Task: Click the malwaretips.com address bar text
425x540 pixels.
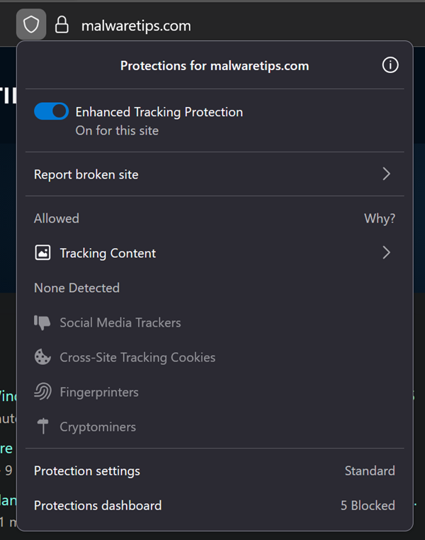Action: 136,26
